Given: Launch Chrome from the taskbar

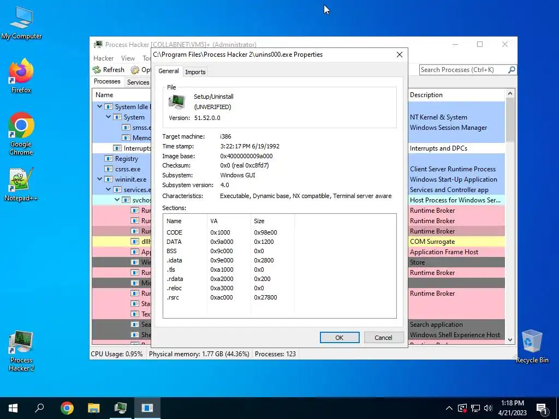Looking at the screenshot, I should (x=67, y=408).
